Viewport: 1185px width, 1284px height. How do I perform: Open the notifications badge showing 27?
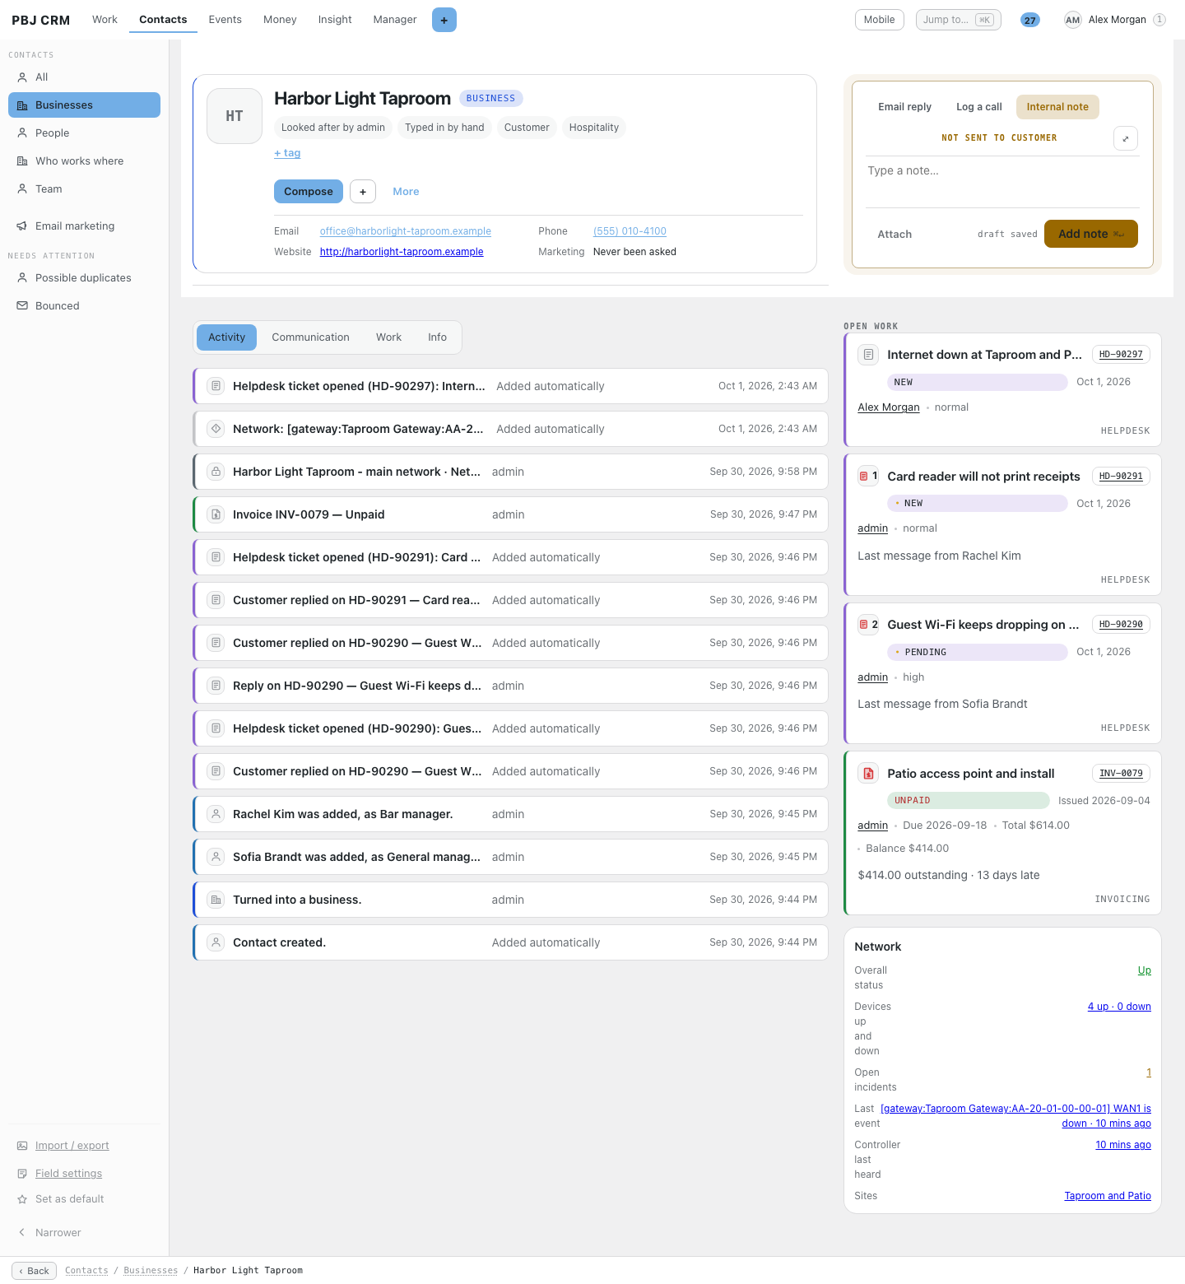[1030, 20]
